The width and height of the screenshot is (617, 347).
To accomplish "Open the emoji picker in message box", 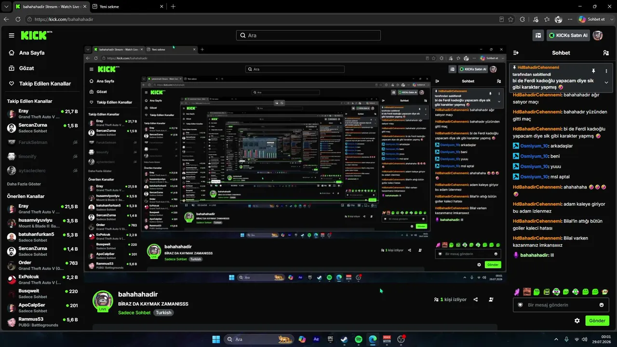I will pos(602,305).
